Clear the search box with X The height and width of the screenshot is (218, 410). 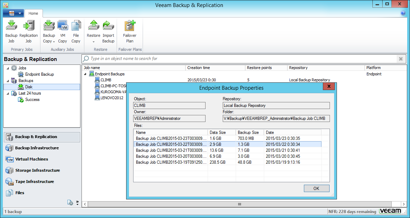click(x=401, y=59)
